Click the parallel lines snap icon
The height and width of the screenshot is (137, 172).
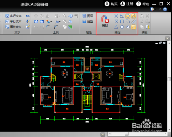133,21
